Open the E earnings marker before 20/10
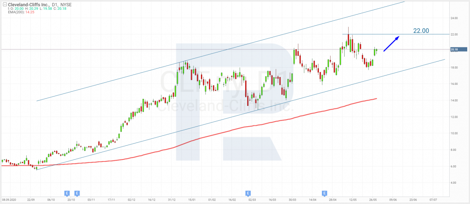The width and height of the screenshot is (470, 204). click(67, 193)
